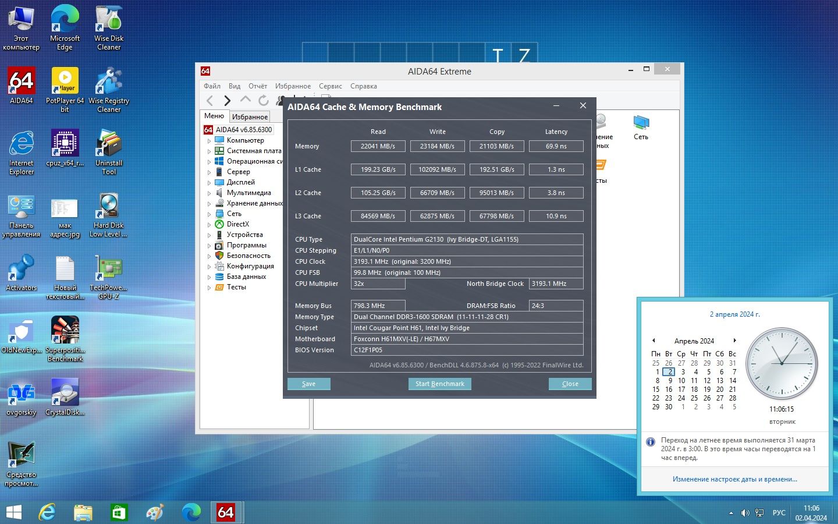Screen dimensions: 838x524
Task: Open Hard Disk Low Level desktop icon
Action: click(109, 214)
